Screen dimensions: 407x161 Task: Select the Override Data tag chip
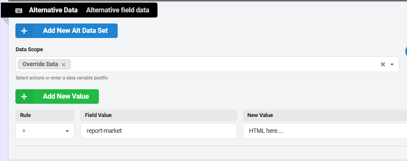pyautogui.click(x=40, y=64)
